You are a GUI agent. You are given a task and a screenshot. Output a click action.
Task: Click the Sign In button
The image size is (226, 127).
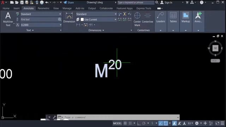[166, 2]
